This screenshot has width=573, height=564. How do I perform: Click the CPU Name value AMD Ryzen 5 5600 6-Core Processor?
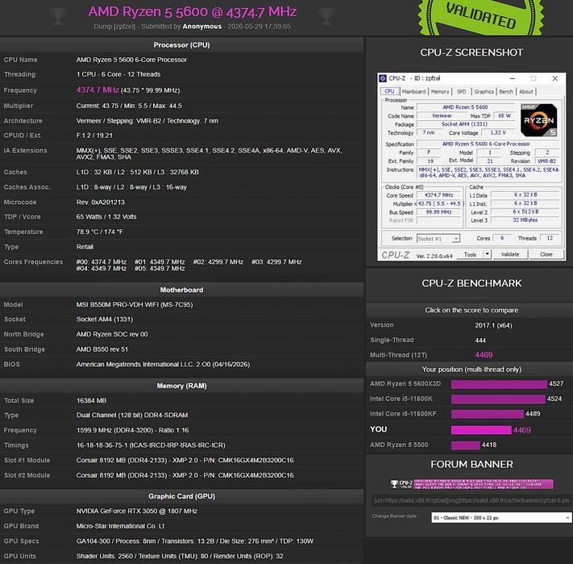pyautogui.click(x=131, y=60)
